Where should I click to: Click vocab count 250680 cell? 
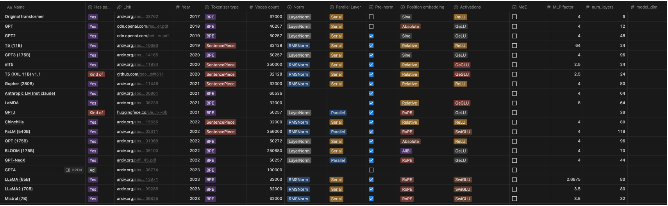coord(275,151)
